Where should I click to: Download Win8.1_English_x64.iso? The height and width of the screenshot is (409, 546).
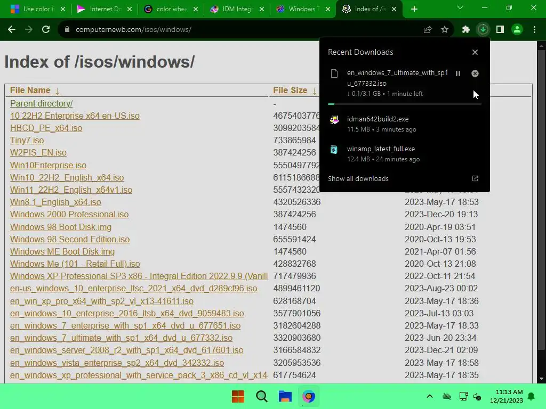pos(55,202)
